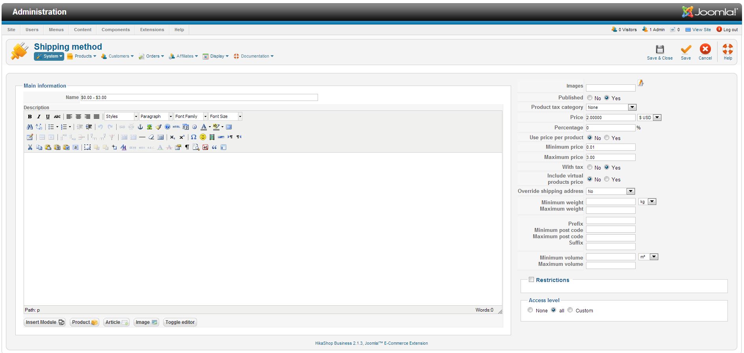Open the Components menu
Image resolution: width=744 pixels, height=353 pixels.
pos(115,30)
